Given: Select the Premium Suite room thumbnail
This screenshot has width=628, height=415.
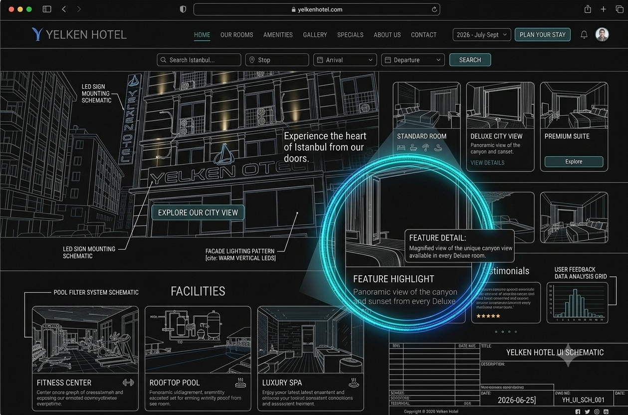Looking at the screenshot, I should [574, 105].
